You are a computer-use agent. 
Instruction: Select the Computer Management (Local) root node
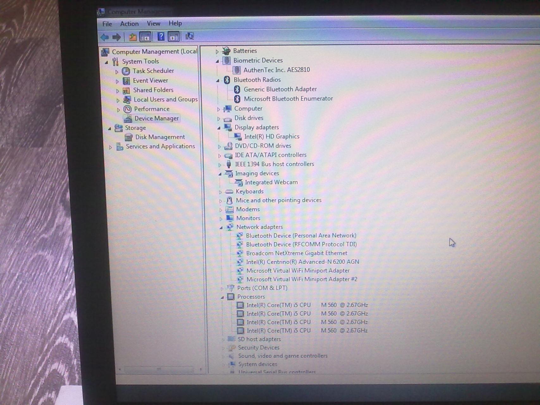pos(154,52)
